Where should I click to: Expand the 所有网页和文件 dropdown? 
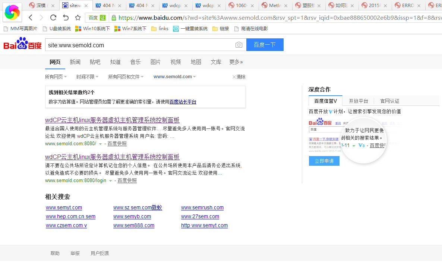tap(126, 77)
